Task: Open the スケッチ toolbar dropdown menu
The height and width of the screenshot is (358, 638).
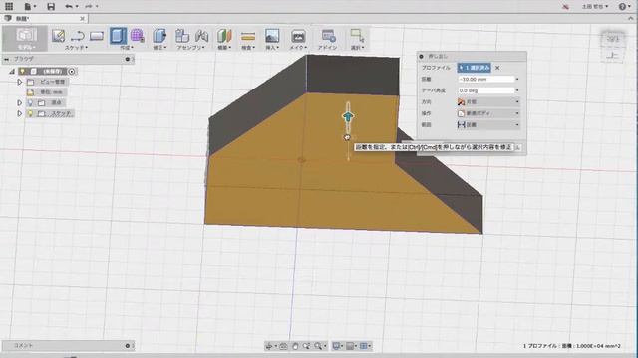Action: pyautogui.click(x=76, y=48)
